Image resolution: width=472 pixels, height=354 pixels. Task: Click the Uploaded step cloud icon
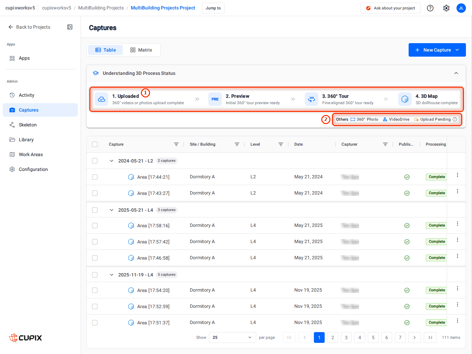coord(101,99)
